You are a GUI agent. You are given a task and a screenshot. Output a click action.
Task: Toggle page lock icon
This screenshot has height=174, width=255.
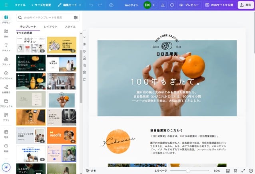(84, 58)
